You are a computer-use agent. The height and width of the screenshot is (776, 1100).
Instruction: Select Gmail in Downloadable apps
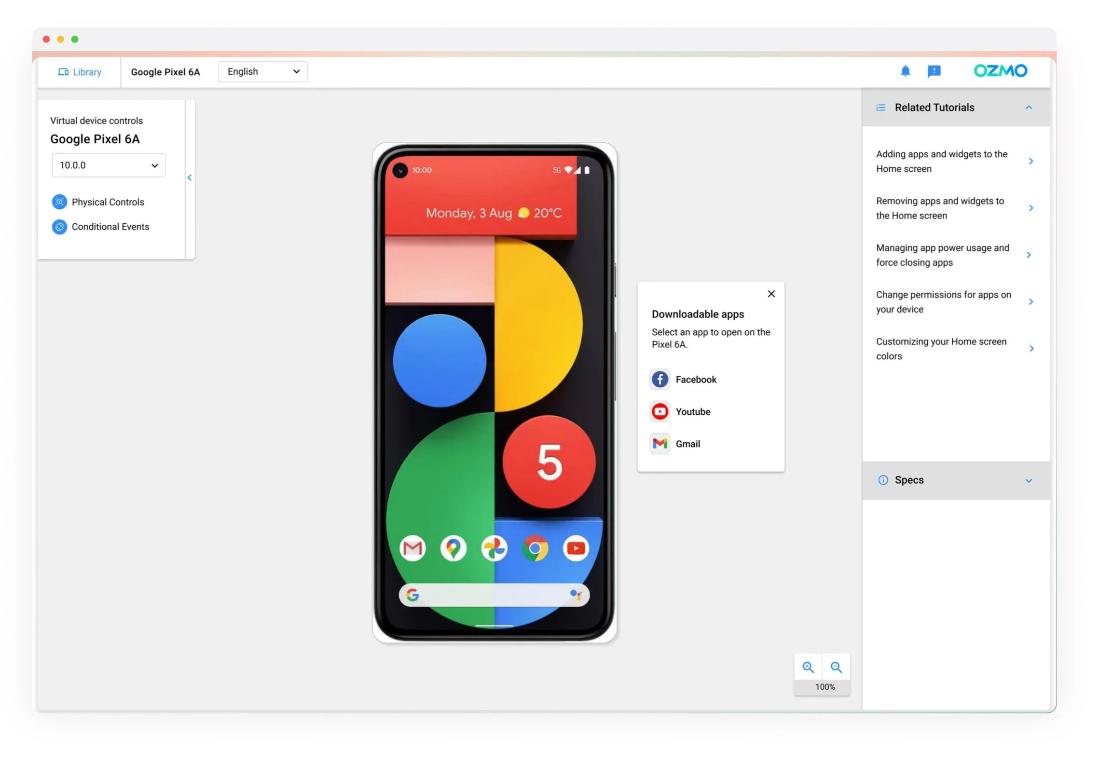(675, 444)
